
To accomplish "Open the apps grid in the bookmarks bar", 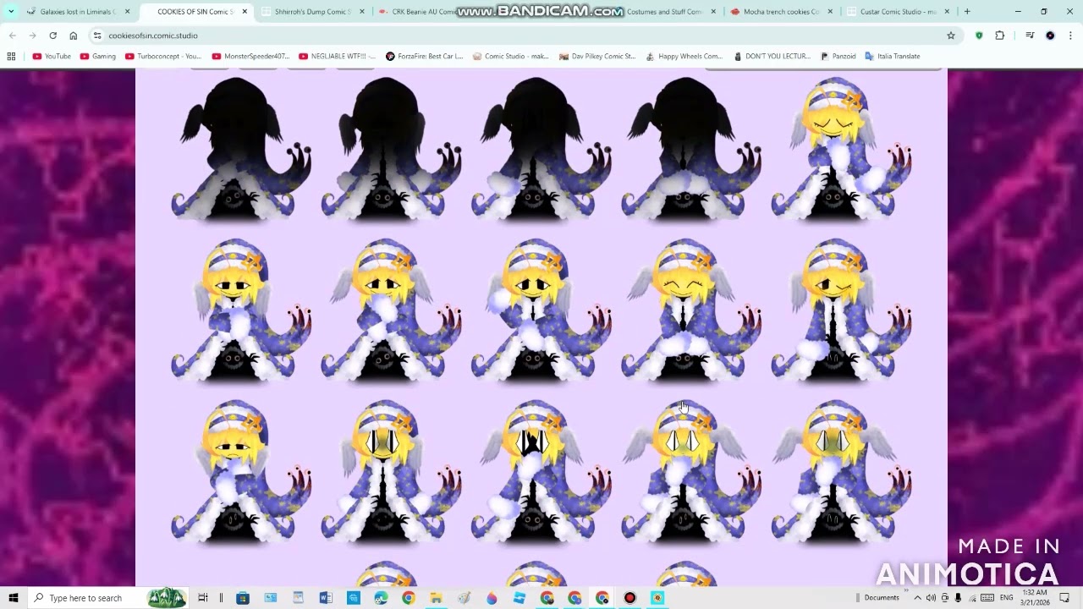I will pyautogui.click(x=11, y=56).
